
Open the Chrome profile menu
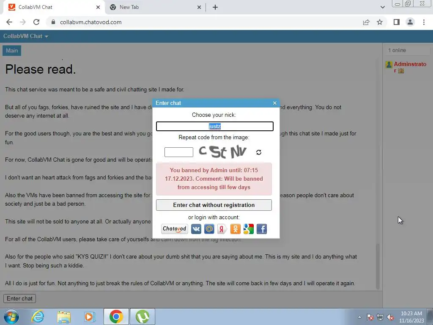(410, 22)
